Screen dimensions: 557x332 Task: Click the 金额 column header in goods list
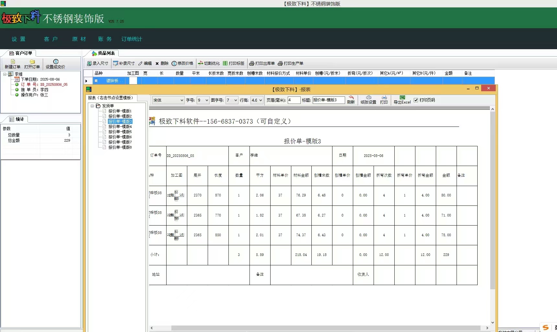(x=448, y=73)
